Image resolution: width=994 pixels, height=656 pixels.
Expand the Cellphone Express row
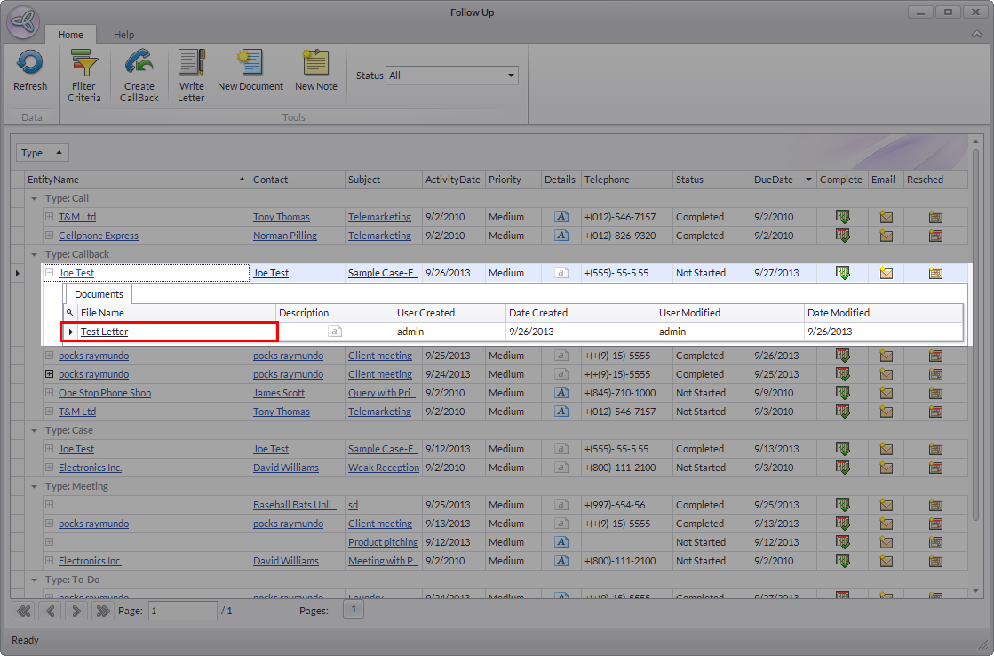pos(50,236)
